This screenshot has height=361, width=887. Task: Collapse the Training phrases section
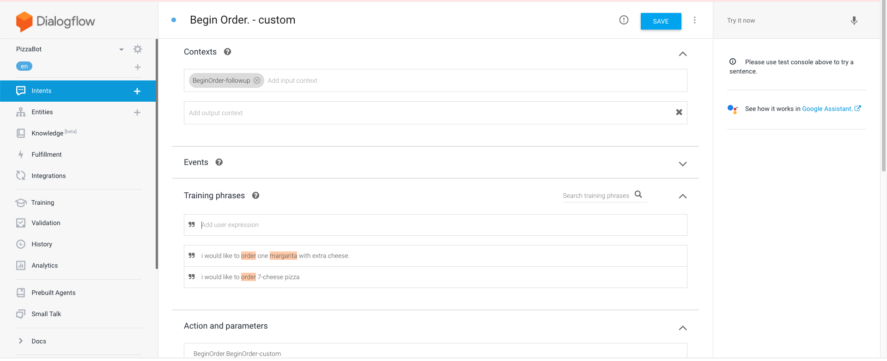coord(683,196)
